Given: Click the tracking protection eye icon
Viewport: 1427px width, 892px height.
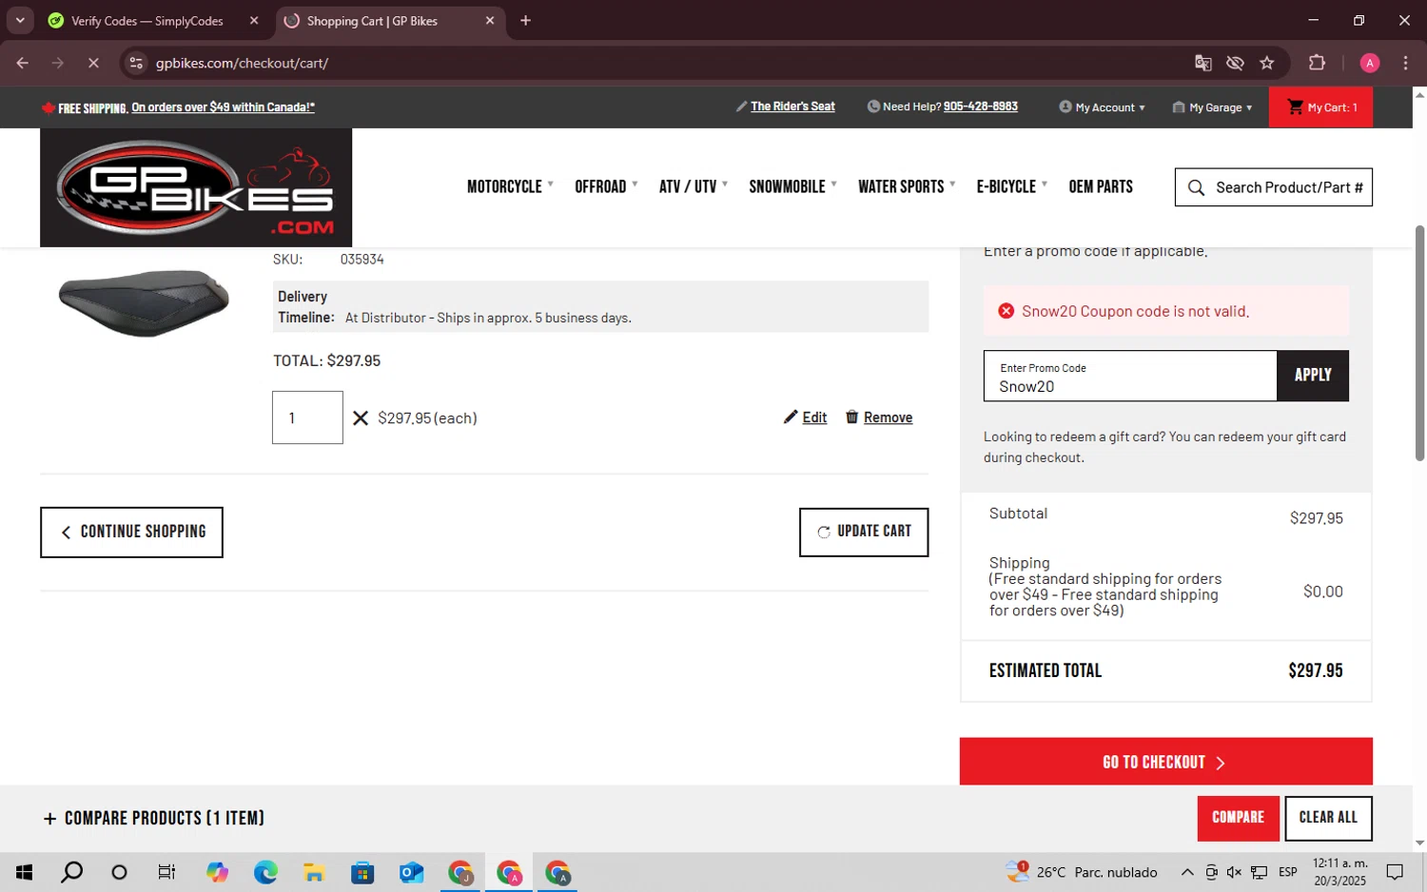Looking at the screenshot, I should coord(1235,63).
